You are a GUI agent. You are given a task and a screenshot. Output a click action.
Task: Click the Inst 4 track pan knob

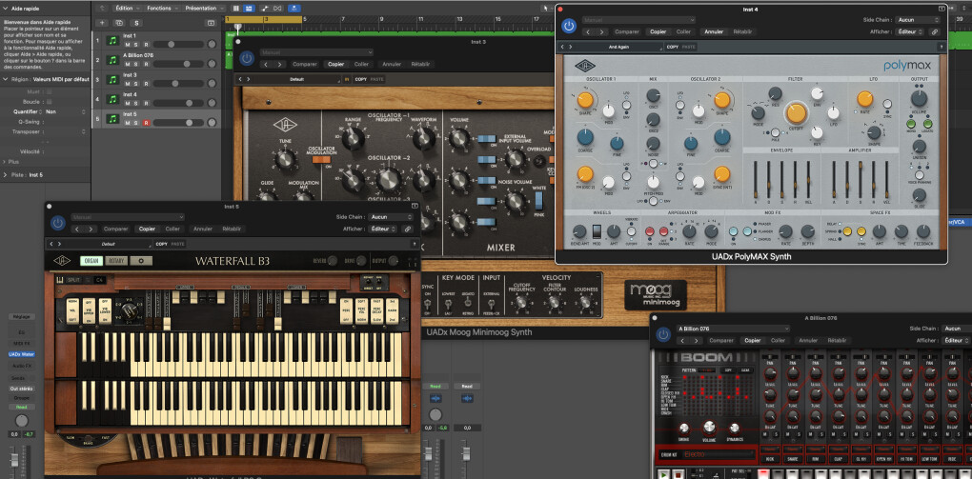[212, 103]
